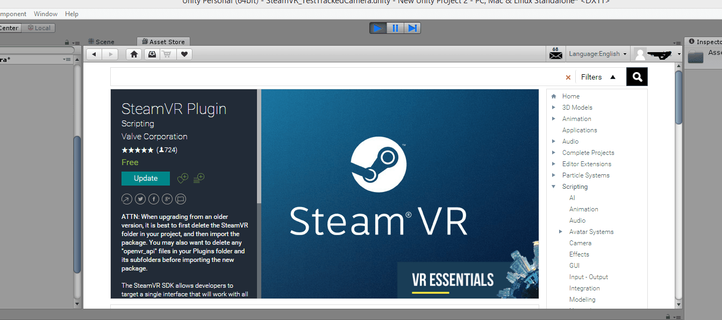Toggle the Local handle rotation button
This screenshot has width=722, height=320.
39,28
